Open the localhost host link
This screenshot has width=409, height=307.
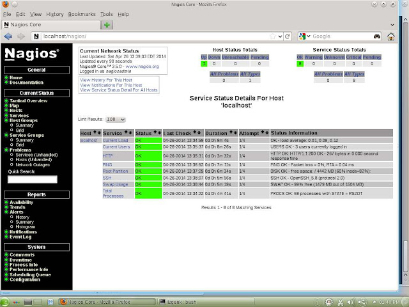[x=89, y=141]
